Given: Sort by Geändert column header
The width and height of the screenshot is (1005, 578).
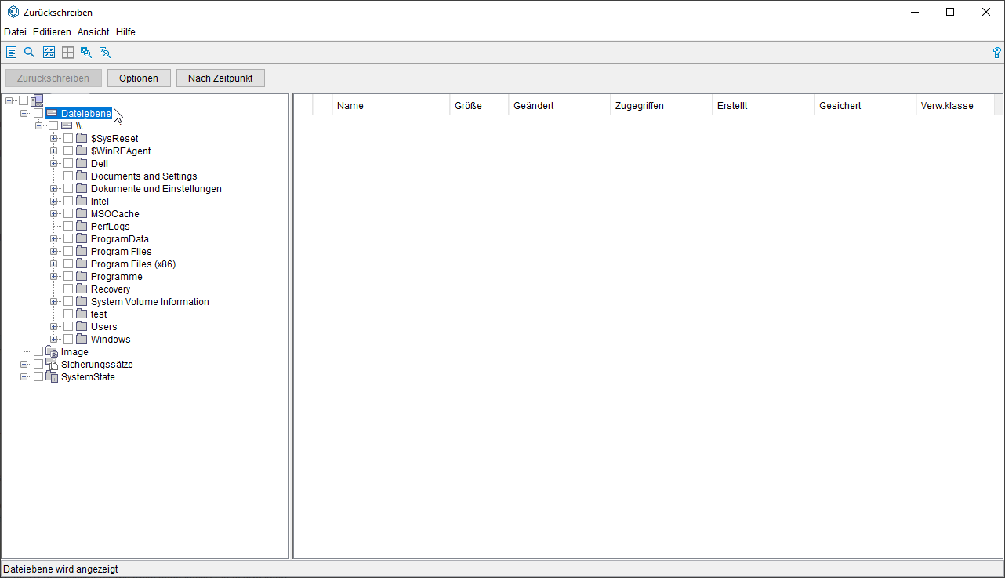Looking at the screenshot, I should coord(560,105).
